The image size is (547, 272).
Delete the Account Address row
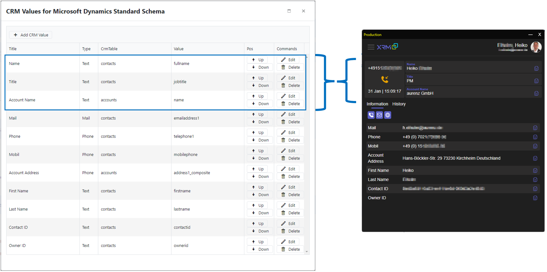[x=290, y=176]
